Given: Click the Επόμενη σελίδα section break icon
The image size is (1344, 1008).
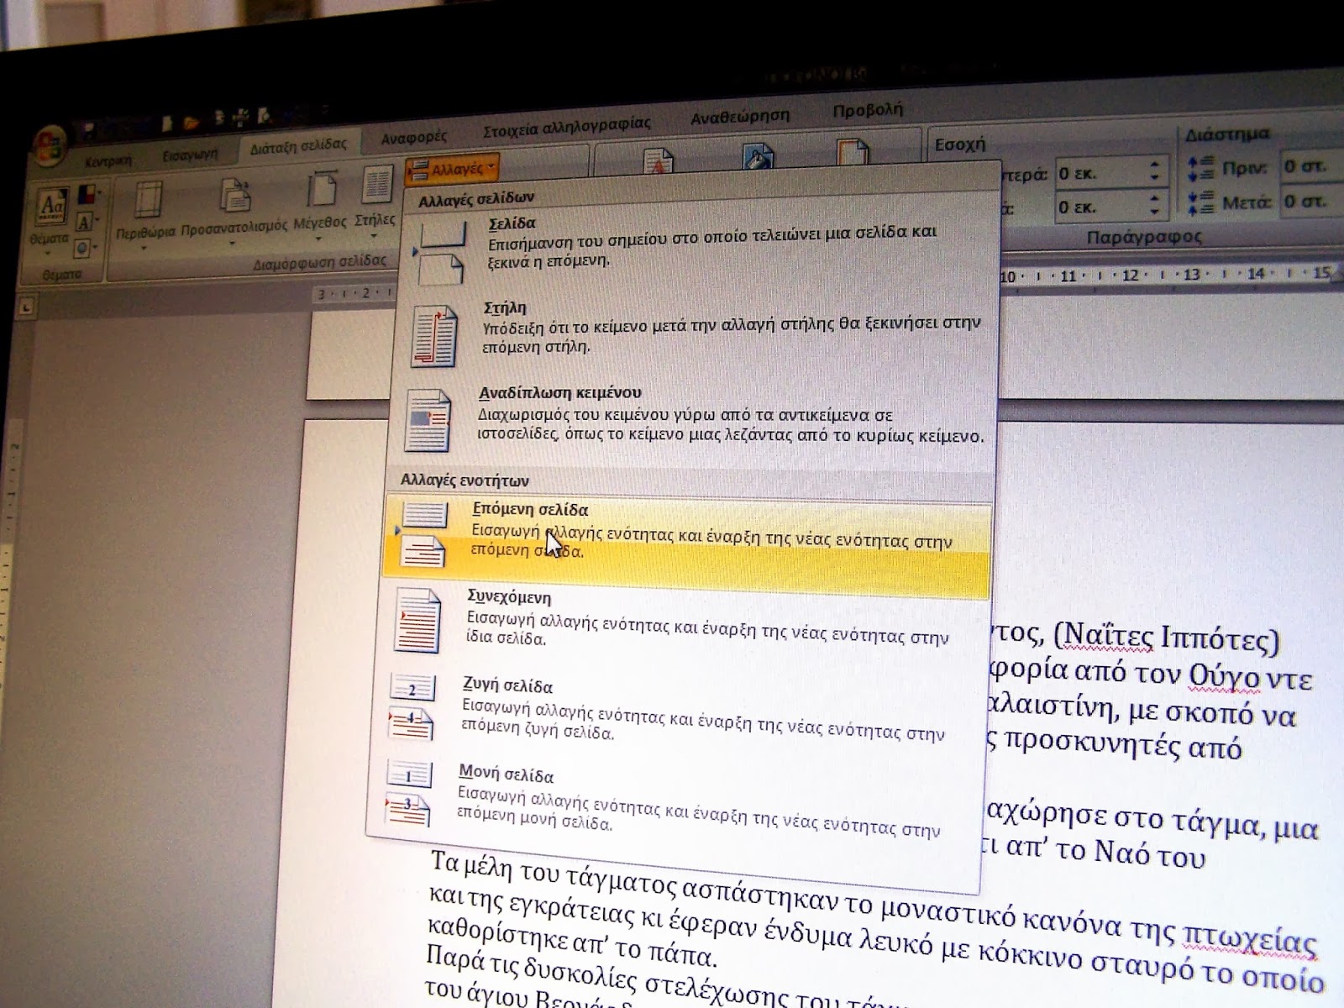Looking at the screenshot, I should tap(423, 533).
